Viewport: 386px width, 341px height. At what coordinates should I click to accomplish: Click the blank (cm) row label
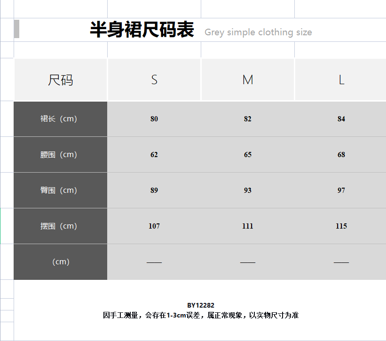61,262
